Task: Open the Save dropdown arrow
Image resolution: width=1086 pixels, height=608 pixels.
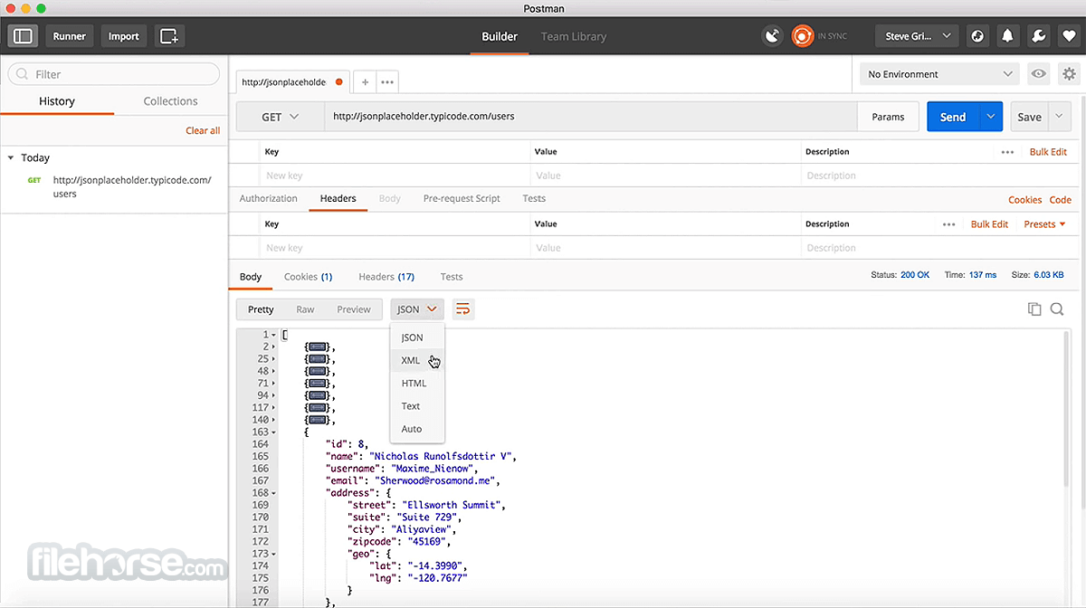Action: (1060, 117)
